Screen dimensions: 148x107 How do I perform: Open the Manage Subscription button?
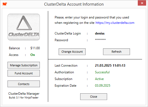coord(24,65)
